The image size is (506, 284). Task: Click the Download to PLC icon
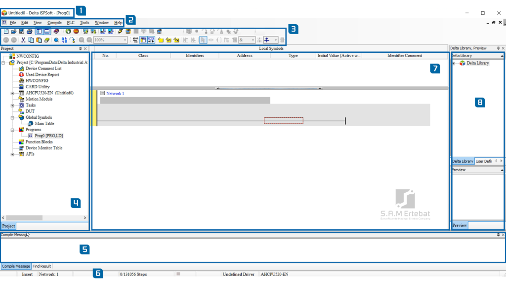tap(93, 31)
